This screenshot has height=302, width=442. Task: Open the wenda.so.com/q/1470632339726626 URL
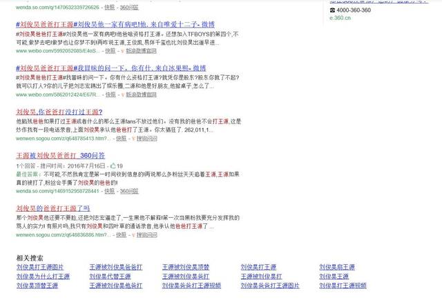pos(57,8)
